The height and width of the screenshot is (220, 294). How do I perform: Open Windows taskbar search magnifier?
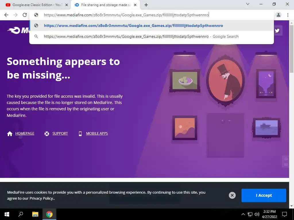[21, 214]
